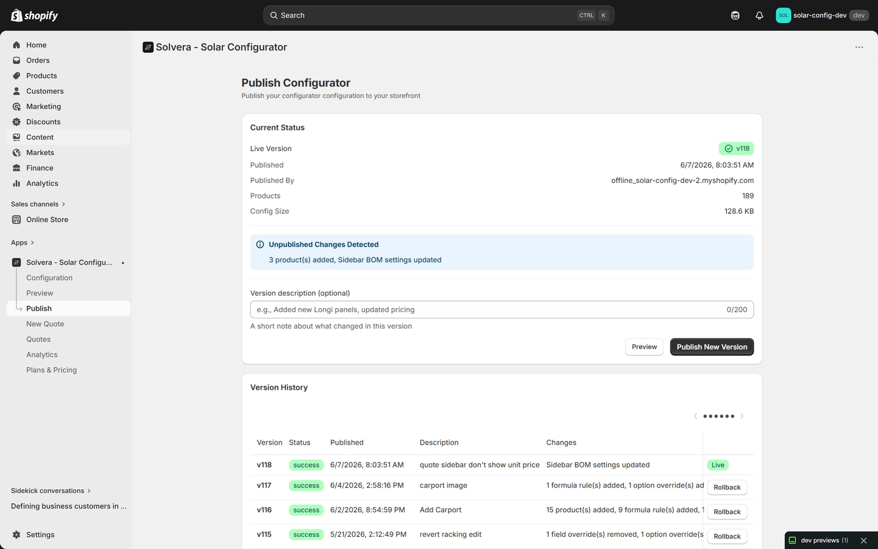Viewport: 878px width, 549px height.
Task: Click the Unpublished Changes info icon
Action: [x=260, y=245]
